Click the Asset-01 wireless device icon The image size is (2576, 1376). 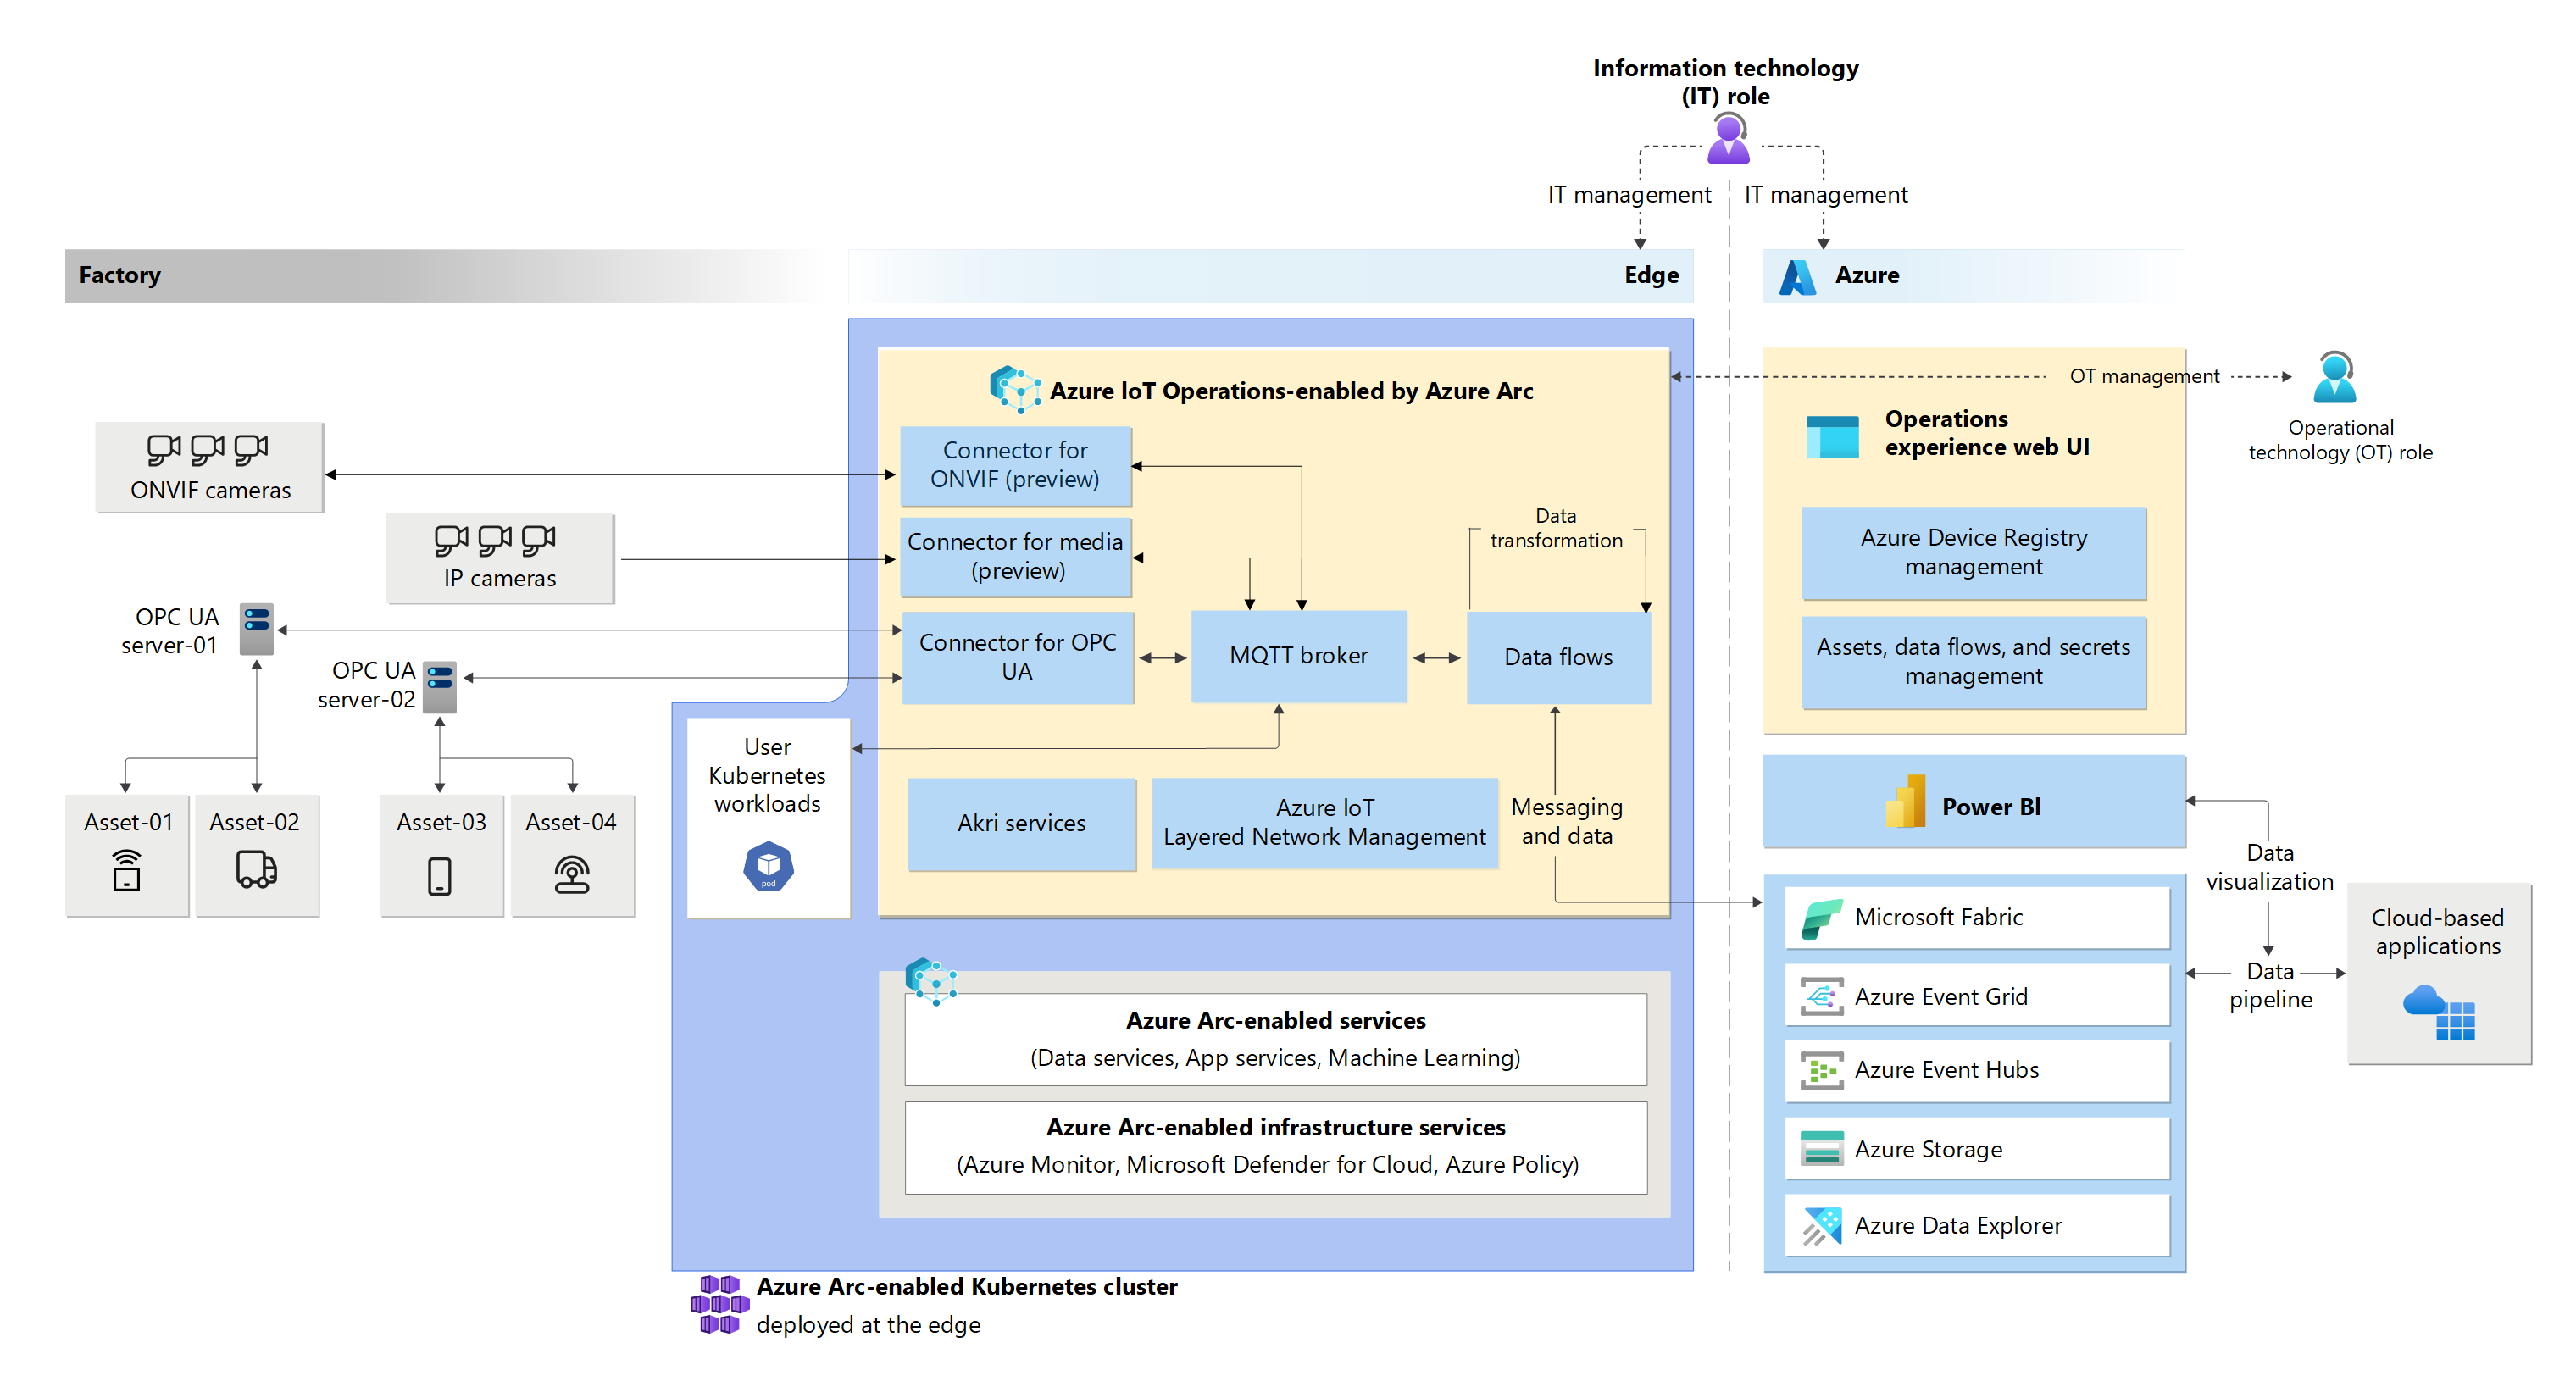coord(127,870)
